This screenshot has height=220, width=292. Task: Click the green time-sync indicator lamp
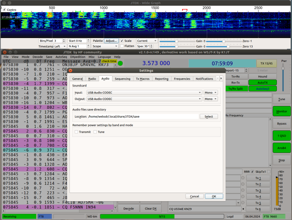click(120, 63)
